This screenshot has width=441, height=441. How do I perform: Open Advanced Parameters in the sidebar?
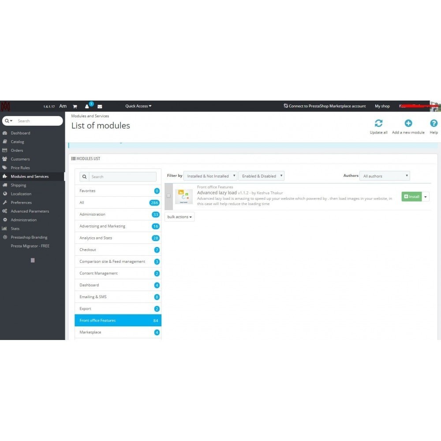(30, 211)
